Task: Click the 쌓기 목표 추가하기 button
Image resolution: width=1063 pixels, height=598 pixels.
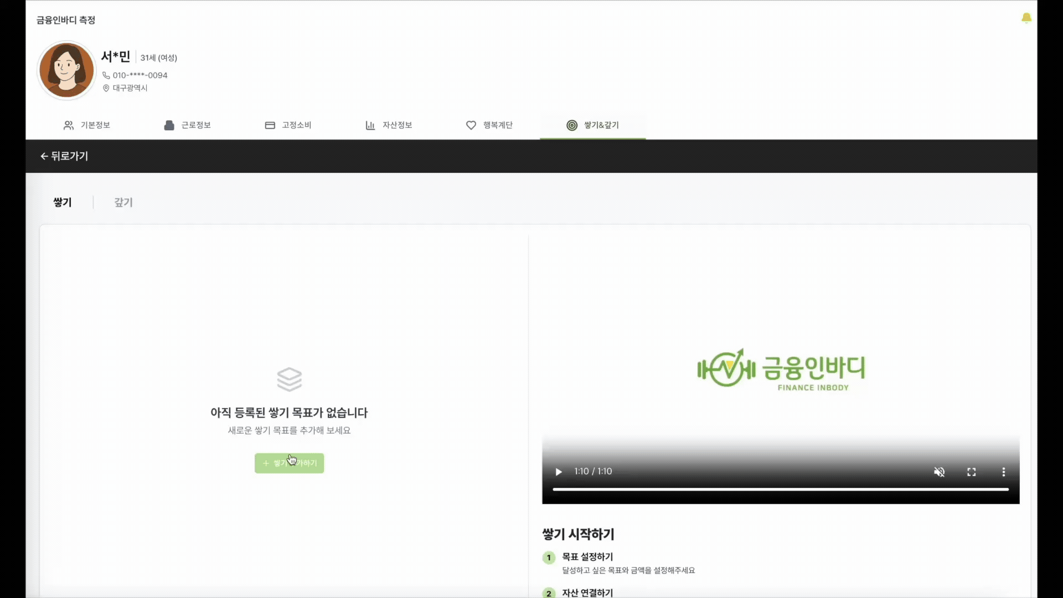Action: pos(289,463)
